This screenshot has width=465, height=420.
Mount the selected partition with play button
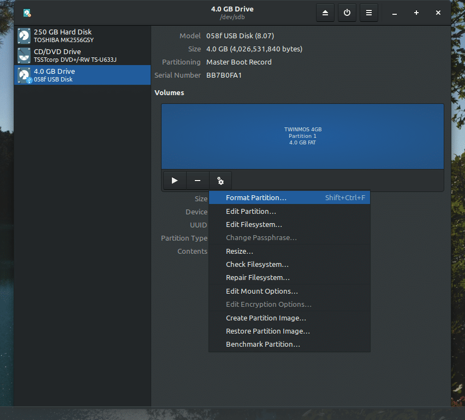pyautogui.click(x=175, y=180)
